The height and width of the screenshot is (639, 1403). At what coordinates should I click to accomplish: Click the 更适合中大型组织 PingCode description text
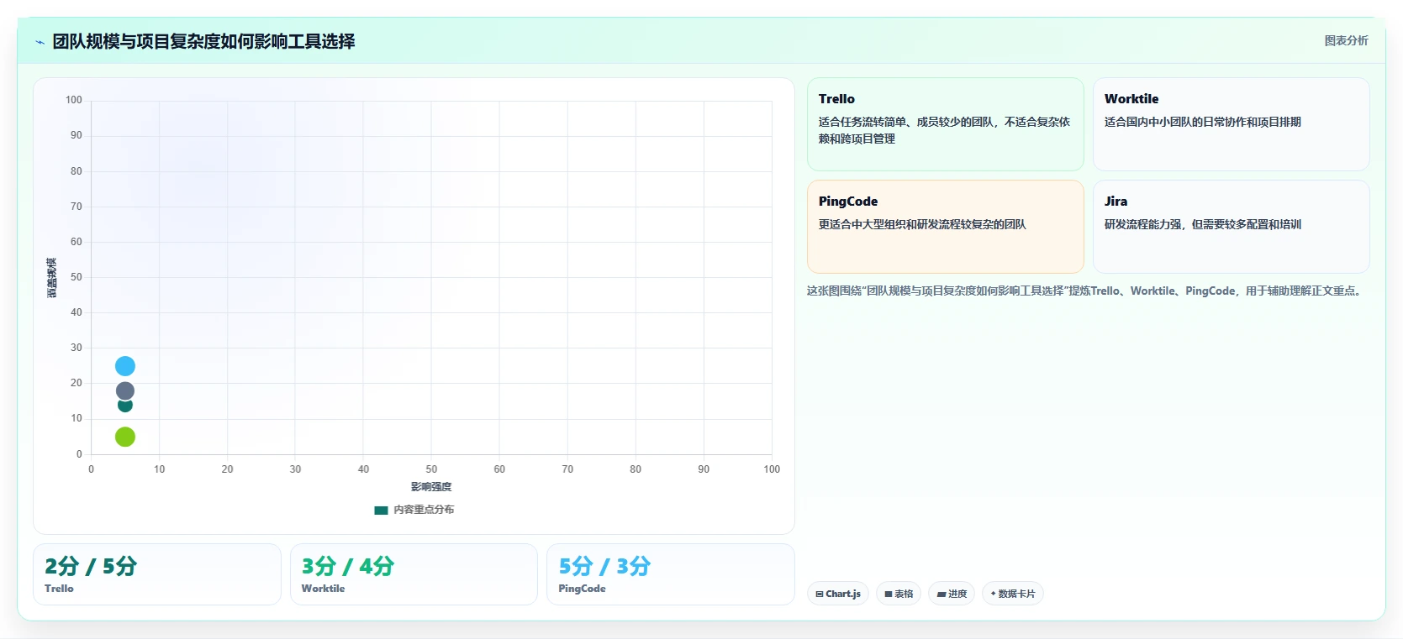click(922, 224)
